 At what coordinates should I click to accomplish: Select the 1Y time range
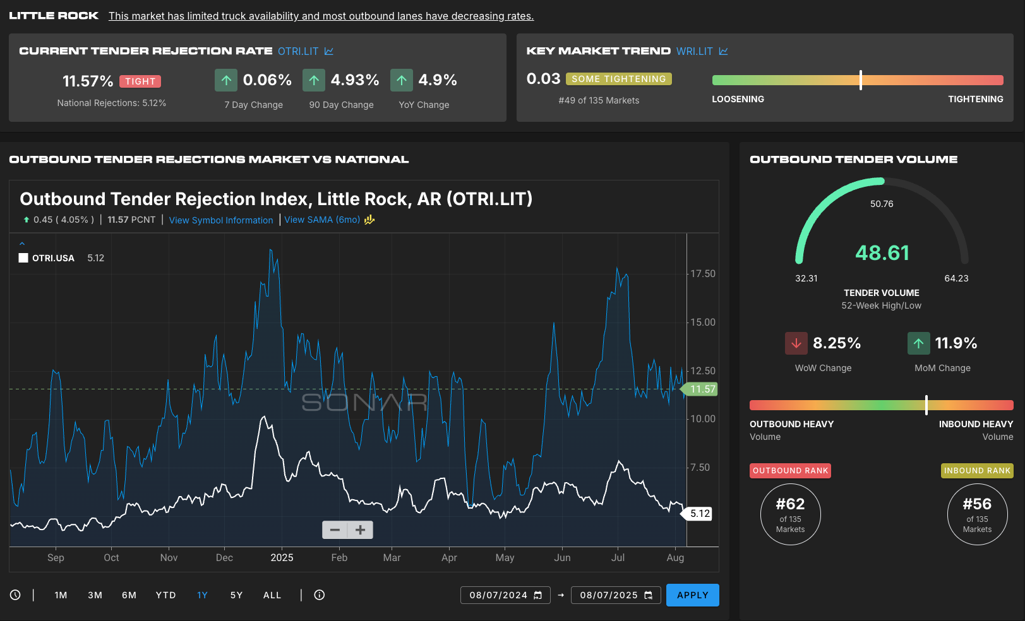click(202, 595)
